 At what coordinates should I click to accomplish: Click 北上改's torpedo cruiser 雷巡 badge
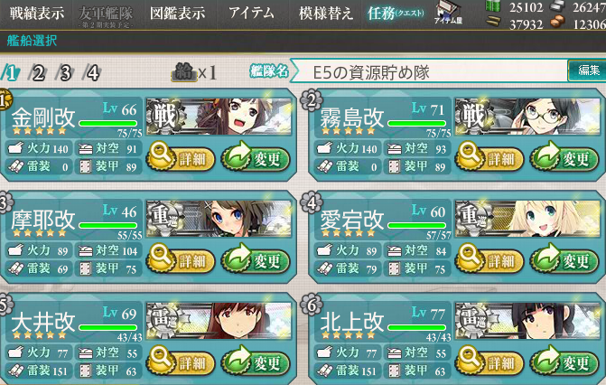474,319
